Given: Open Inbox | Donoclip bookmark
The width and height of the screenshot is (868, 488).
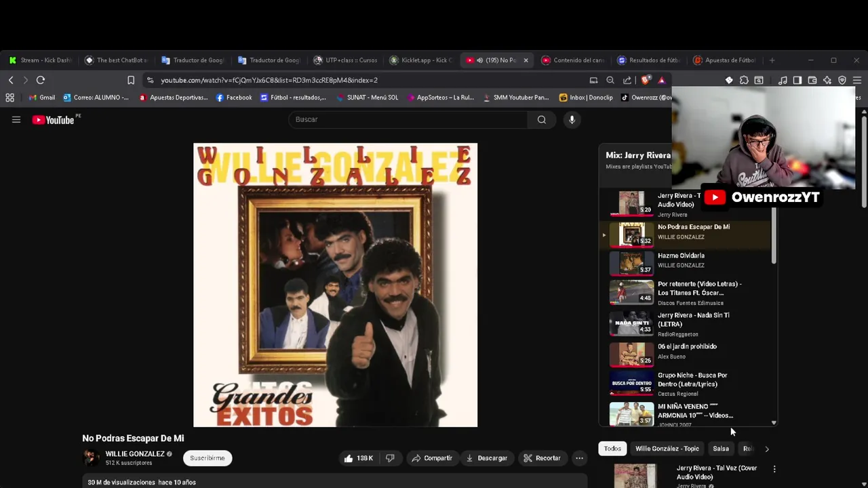Looking at the screenshot, I should click(x=586, y=98).
